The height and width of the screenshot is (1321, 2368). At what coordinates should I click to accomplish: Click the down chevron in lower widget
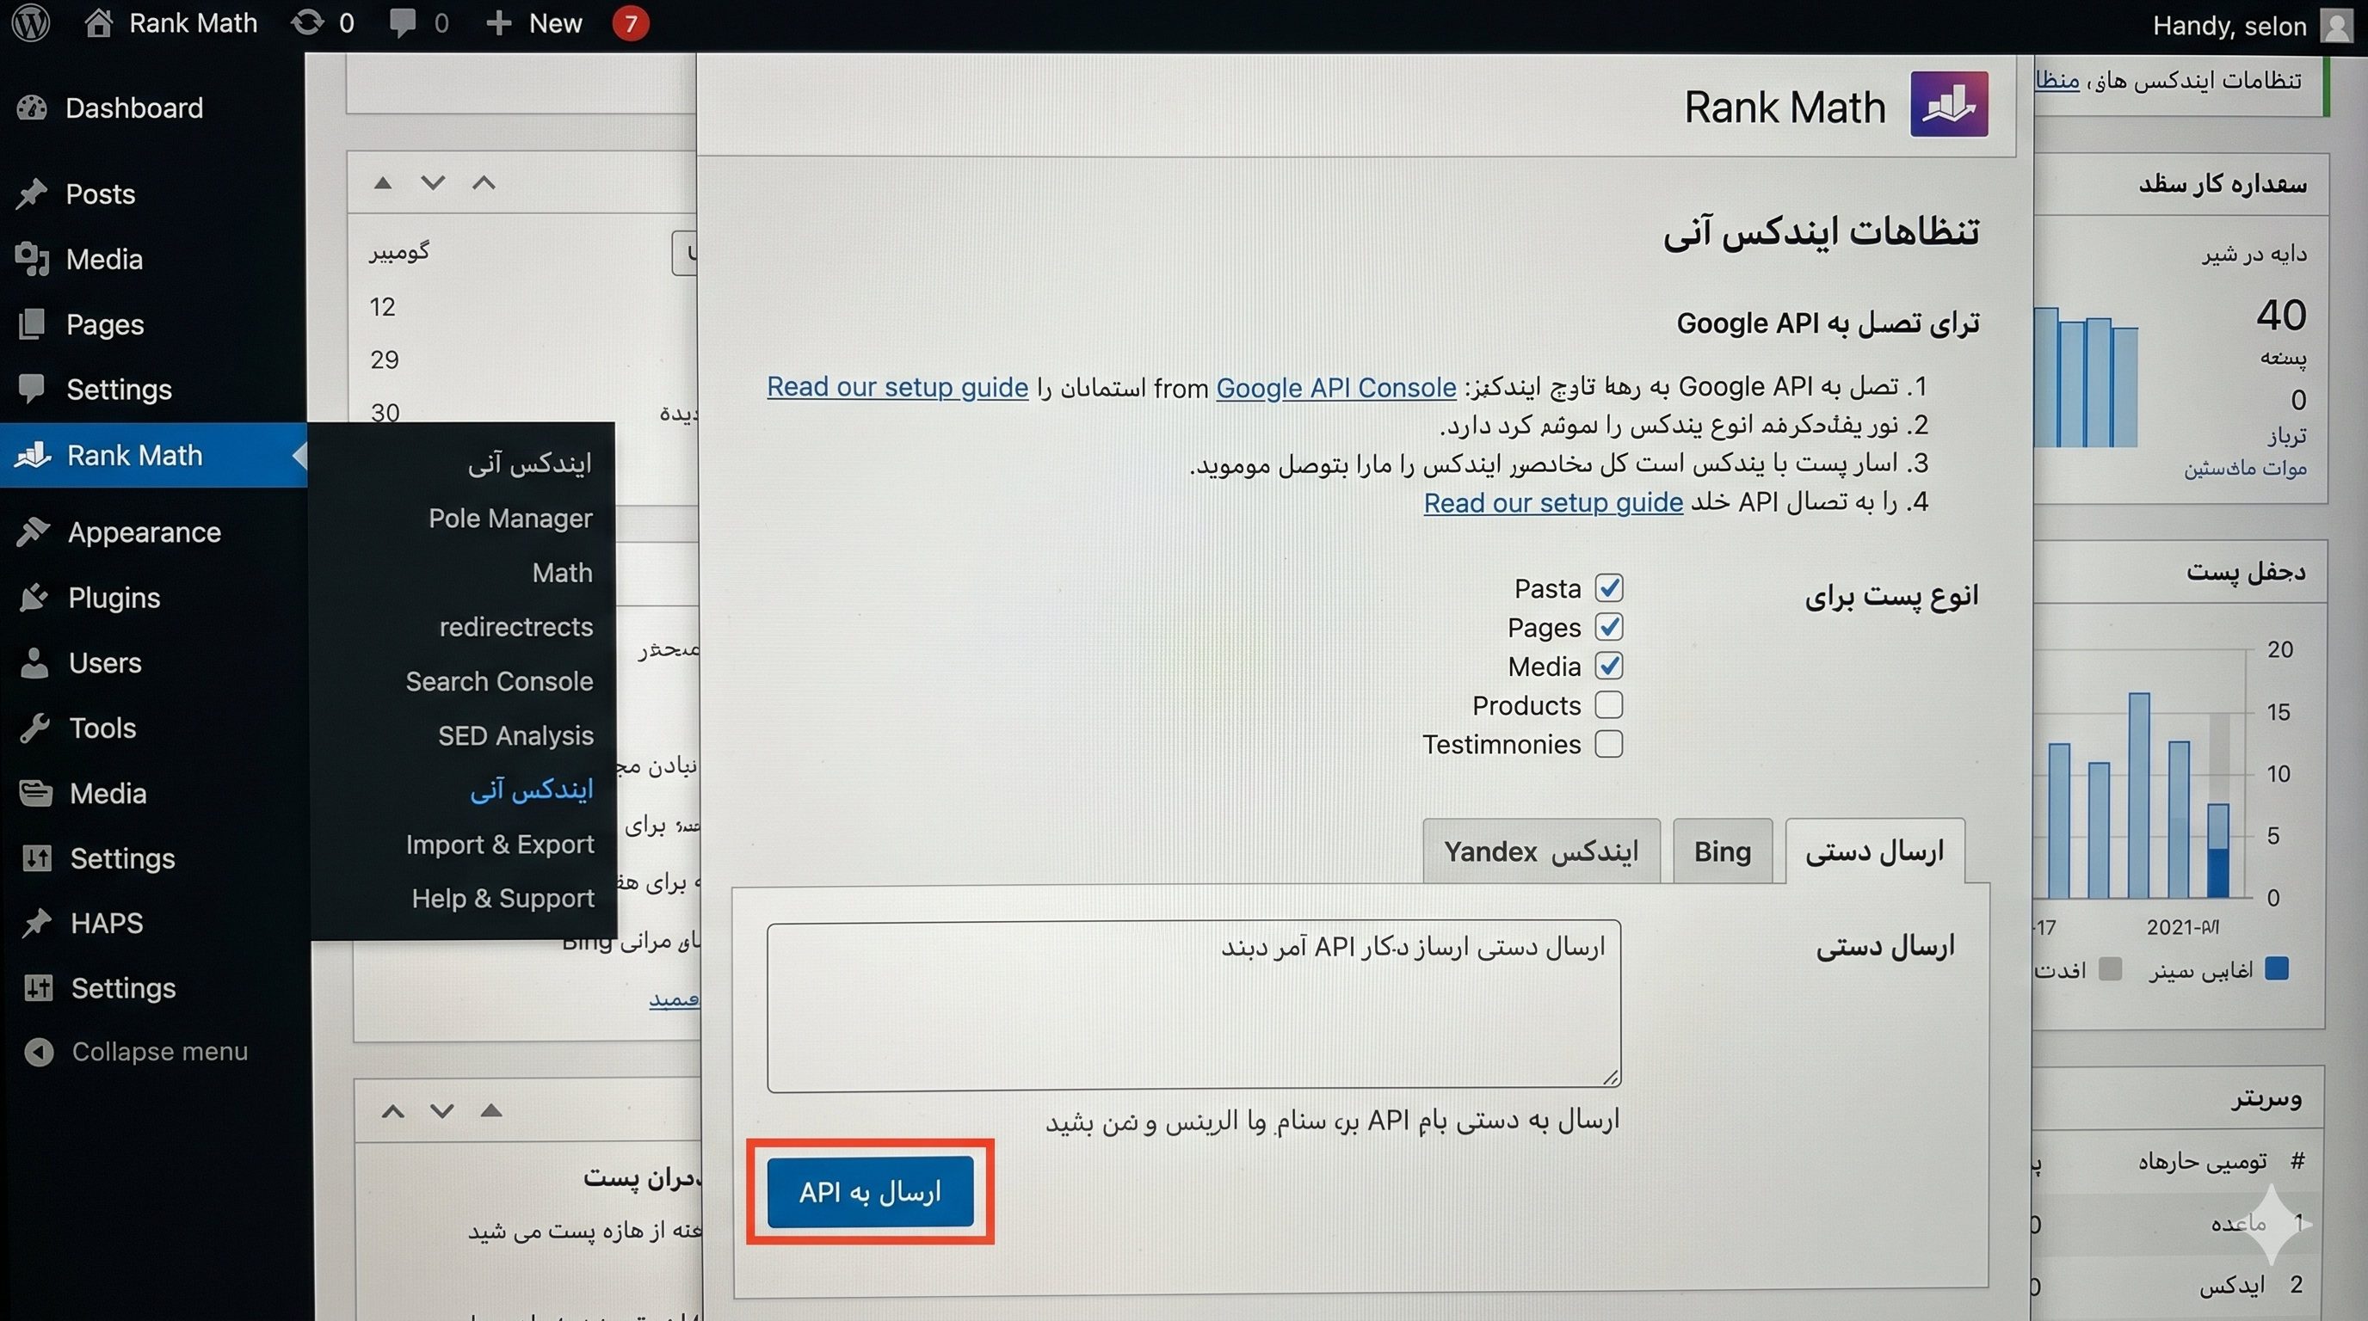(x=442, y=1111)
